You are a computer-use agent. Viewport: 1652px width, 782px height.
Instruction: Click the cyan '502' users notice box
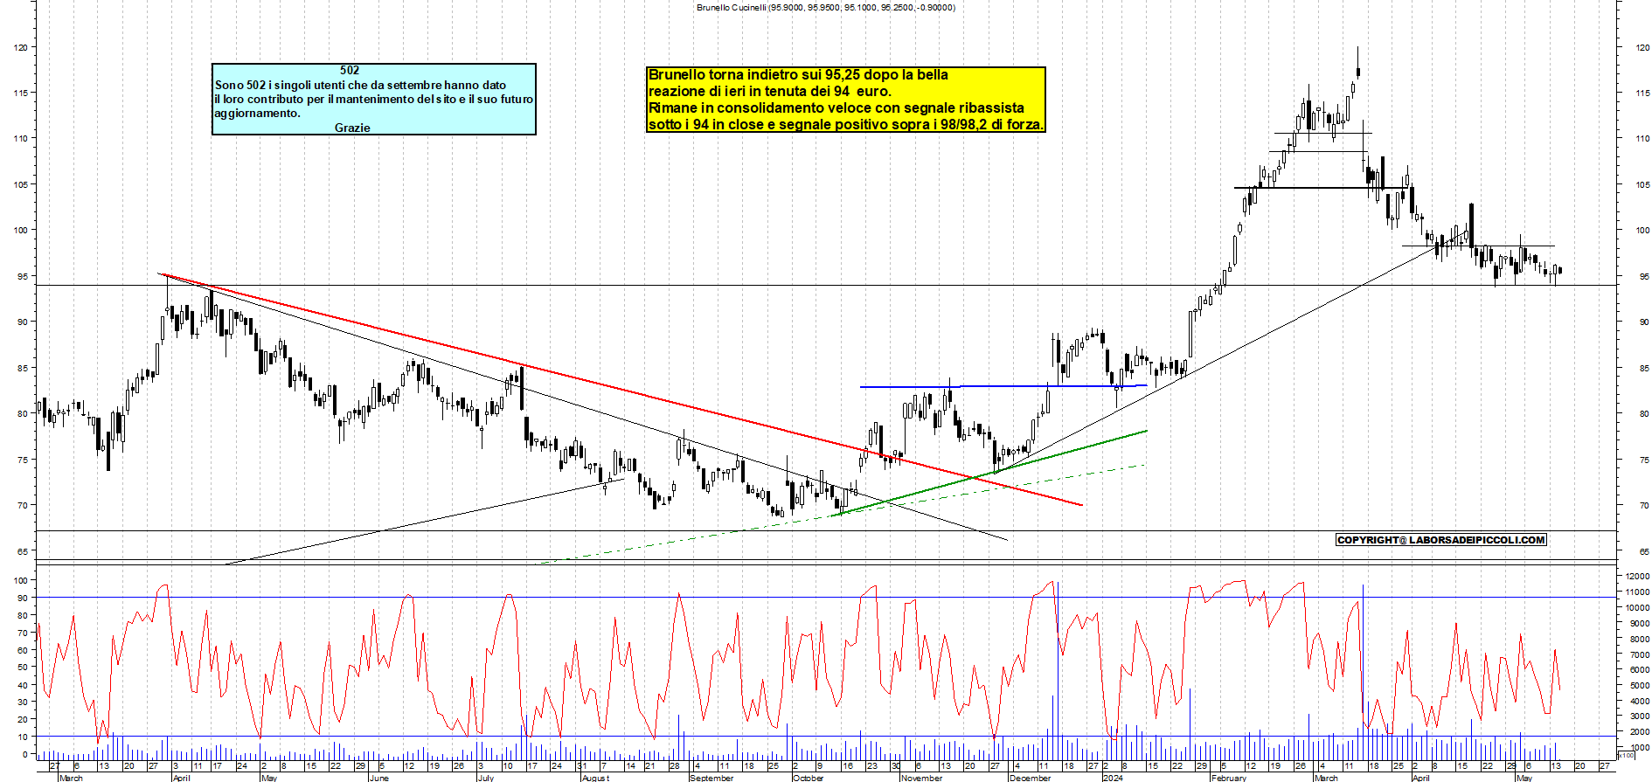374,99
